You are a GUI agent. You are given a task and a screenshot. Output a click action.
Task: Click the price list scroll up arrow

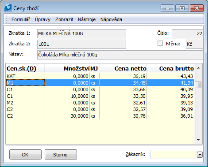point(198,68)
